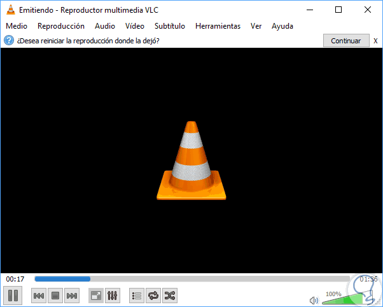Open the Subtítulo menu
383x307 pixels.
[170, 26]
